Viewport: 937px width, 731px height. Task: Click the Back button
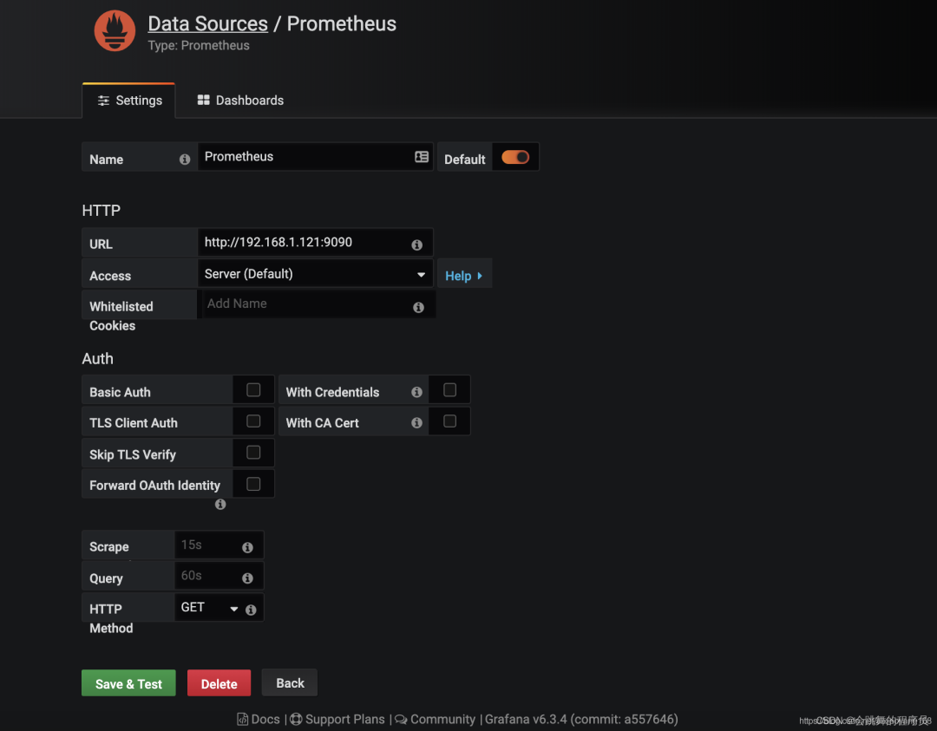click(x=290, y=682)
